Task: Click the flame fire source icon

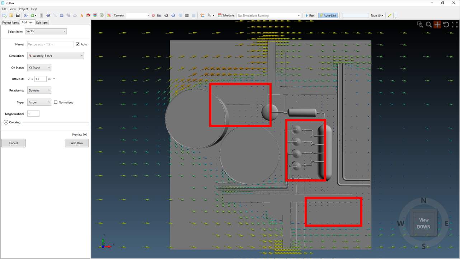Action: 82,15
